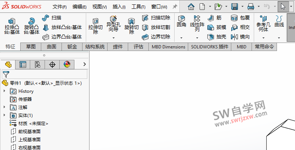The image size is (295, 150).
Task: Open the 插入(I) menu
Action: tap(119, 7)
